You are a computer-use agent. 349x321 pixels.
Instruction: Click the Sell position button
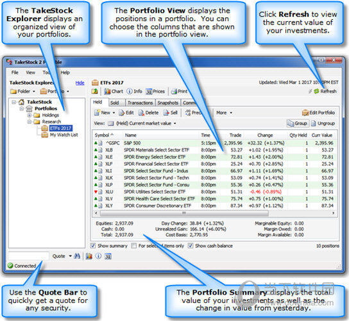click(x=171, y=113)
